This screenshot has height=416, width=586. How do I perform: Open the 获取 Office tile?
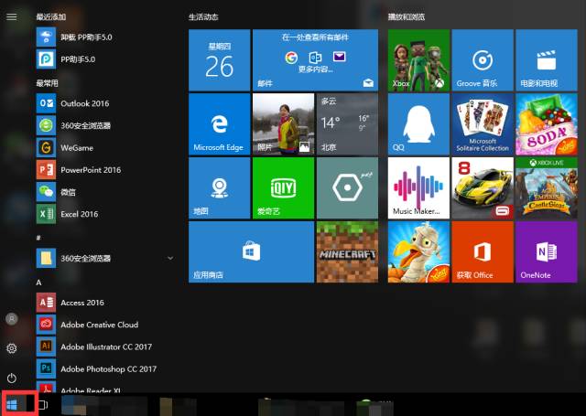coord(483,252)
